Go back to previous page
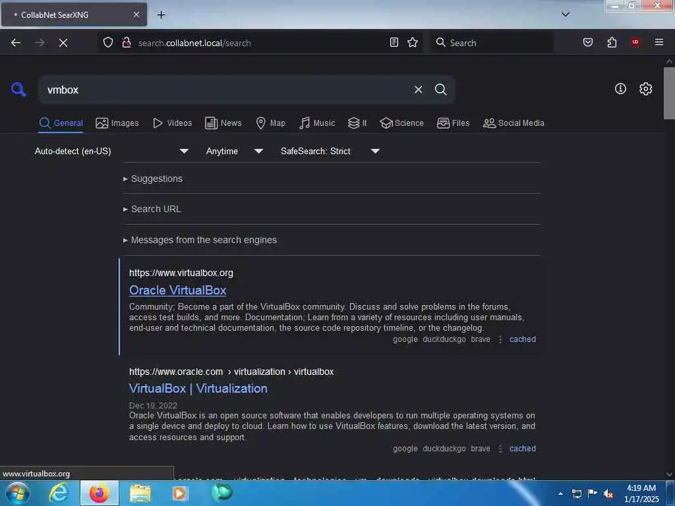675x506 pixels. pyautogui.click(x=16, y=43)
